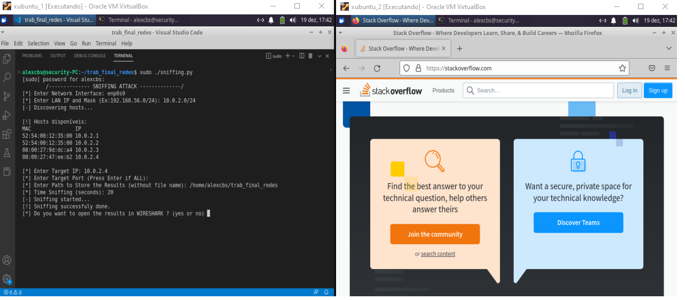Save page to Pocket

click(652, 68)
